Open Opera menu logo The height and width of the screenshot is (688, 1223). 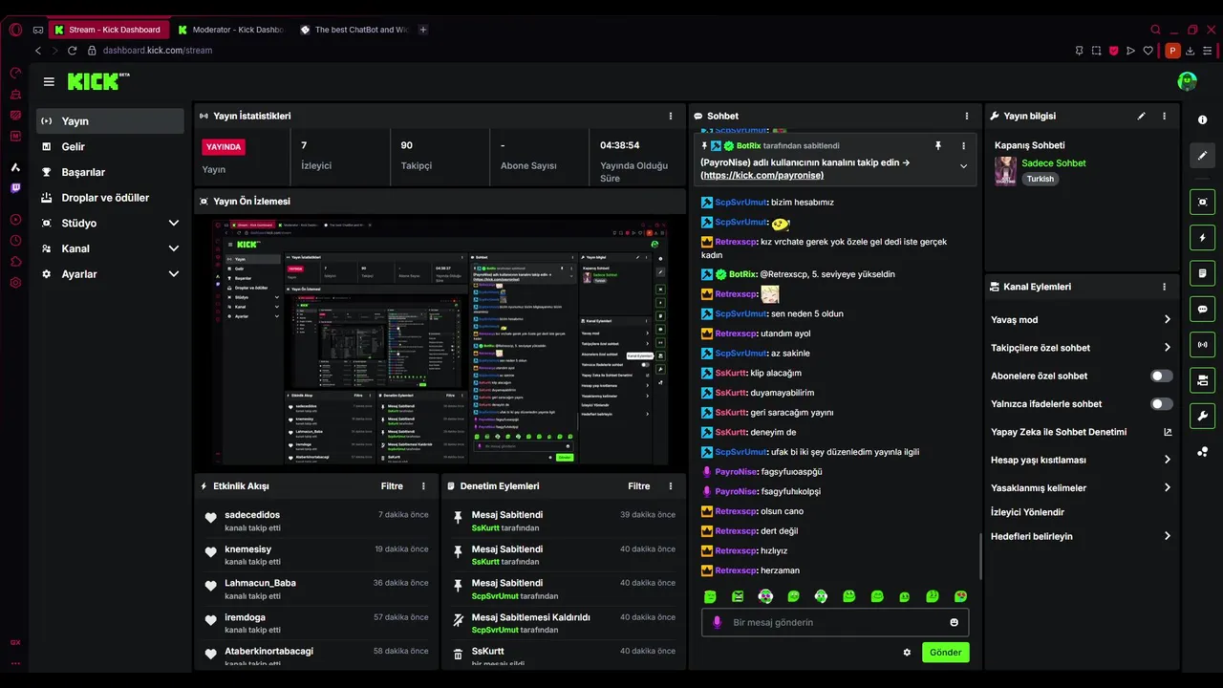coord(15,30)
